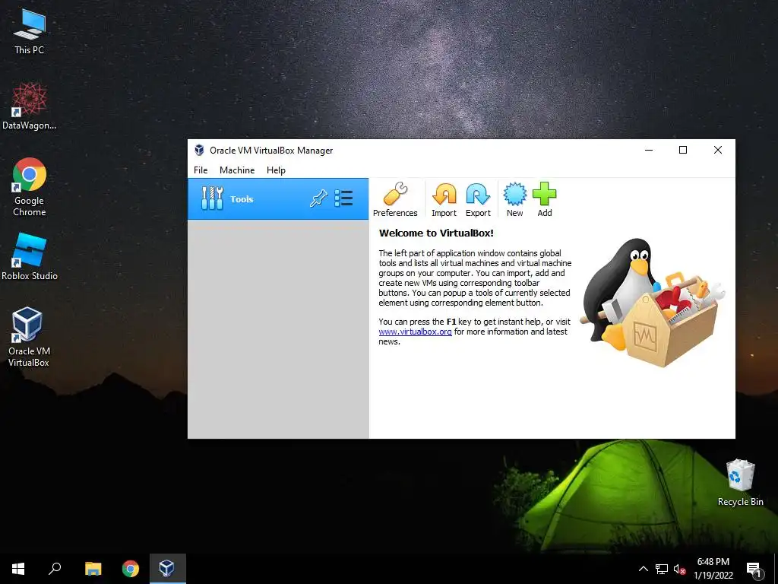Viewport: 778px width, 584px height.
Task: Select the DataWagon desktop shortcut
Action: click(x=30, y=106)
